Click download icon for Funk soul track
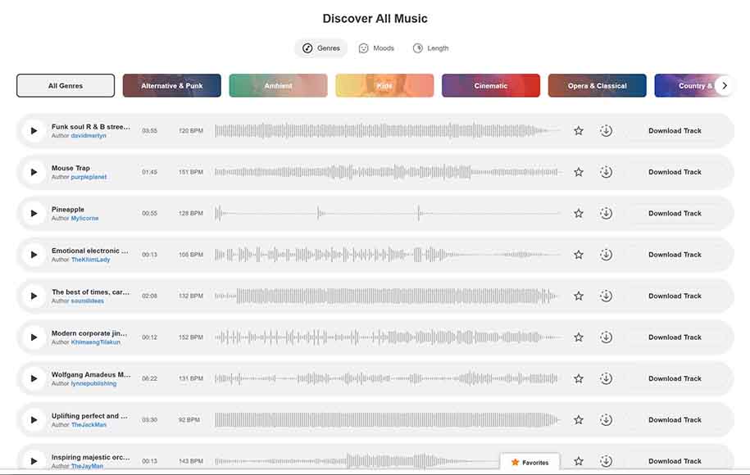The width and height of the screenshot is (750, 475). [606, 130]
